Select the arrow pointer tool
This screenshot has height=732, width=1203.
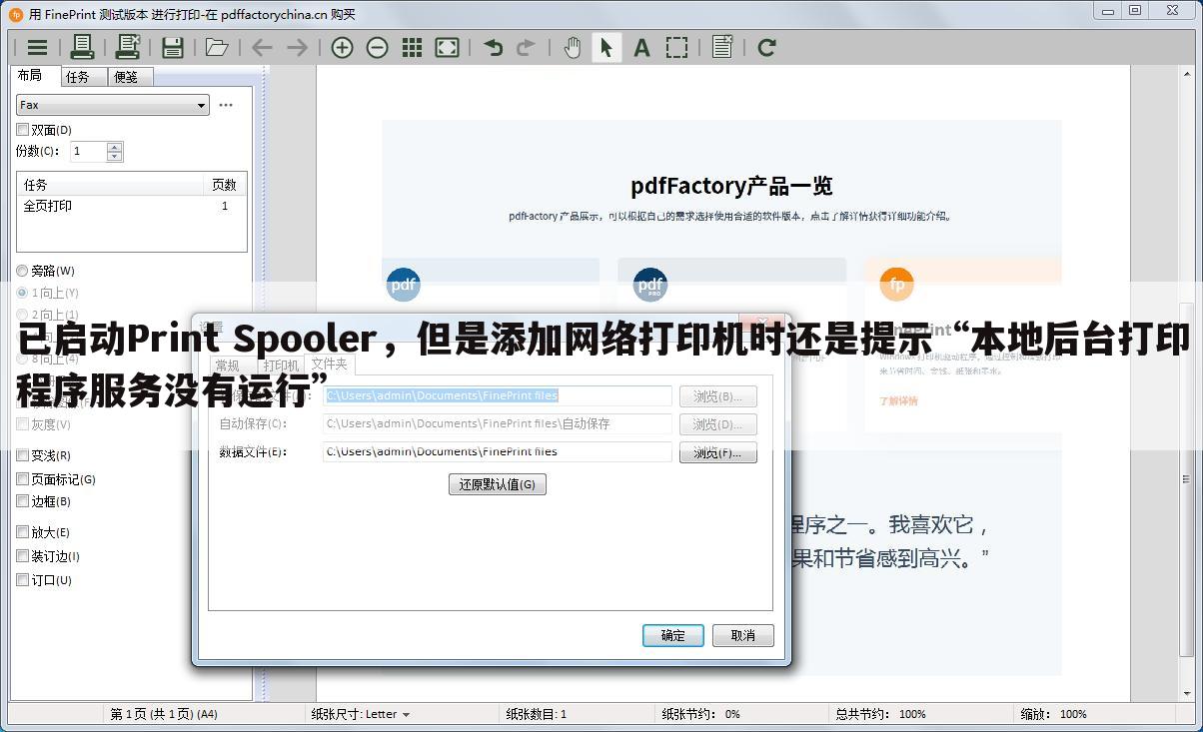(606, 47)
